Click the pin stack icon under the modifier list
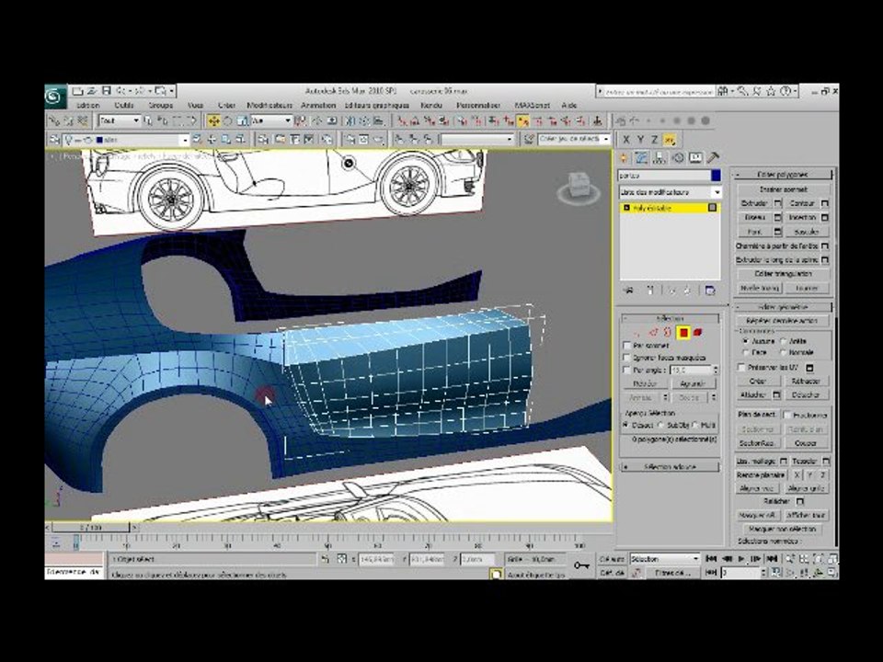Viewport: 883px width, 662px height. (x=629, y=291)
